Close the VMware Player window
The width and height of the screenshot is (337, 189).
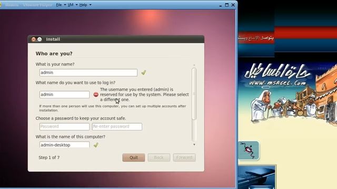coord(233,5)
